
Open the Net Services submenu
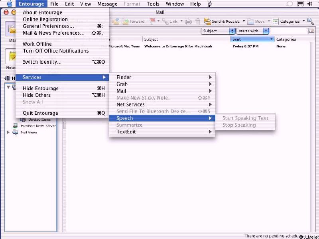pos(162,105)
